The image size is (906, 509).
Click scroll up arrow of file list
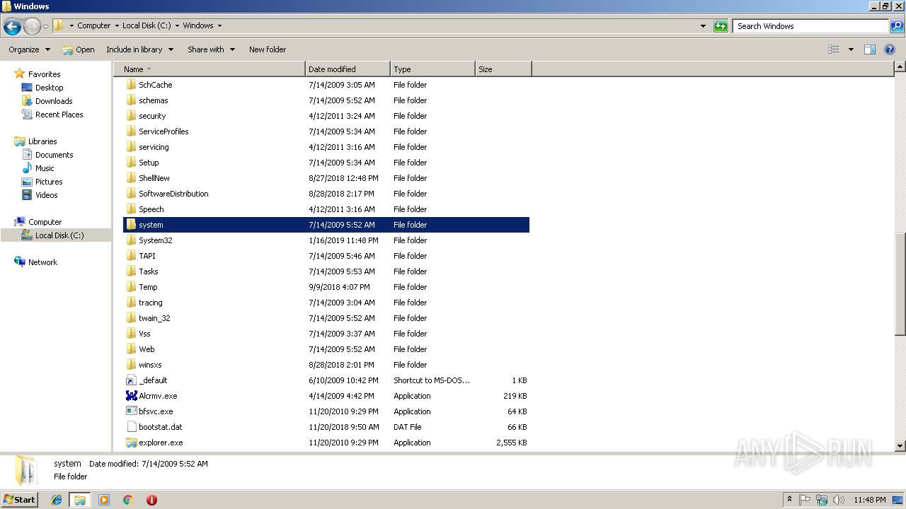coord(900,66)
